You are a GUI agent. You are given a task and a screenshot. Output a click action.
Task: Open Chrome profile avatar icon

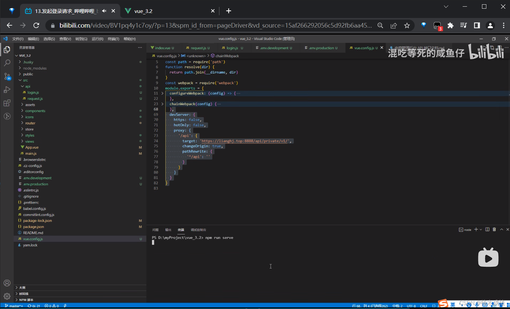point(490,25)
